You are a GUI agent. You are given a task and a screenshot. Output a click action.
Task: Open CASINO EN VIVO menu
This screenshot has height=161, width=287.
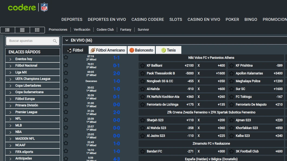[x=204, y=19]
